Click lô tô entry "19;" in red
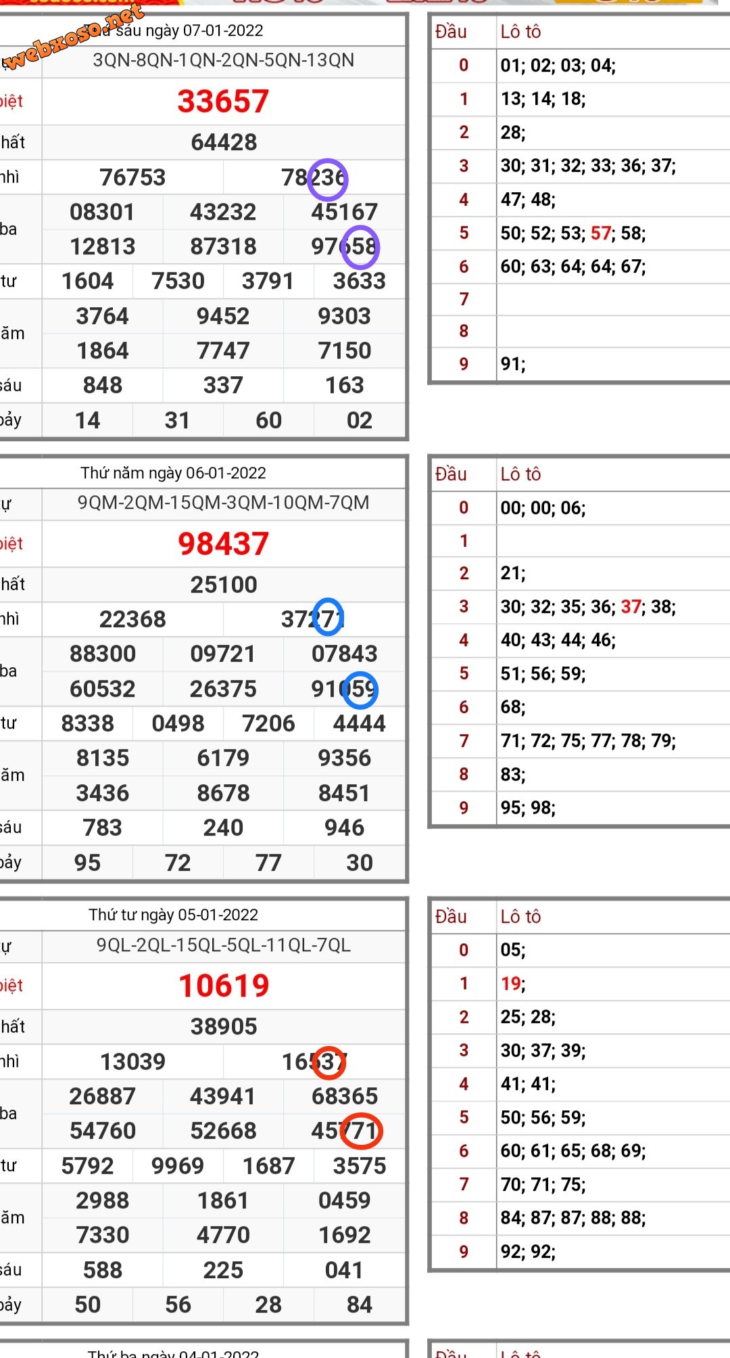The width and height of the screenshot is (730, 1358). pyautogui.click(x=512, y=984)
